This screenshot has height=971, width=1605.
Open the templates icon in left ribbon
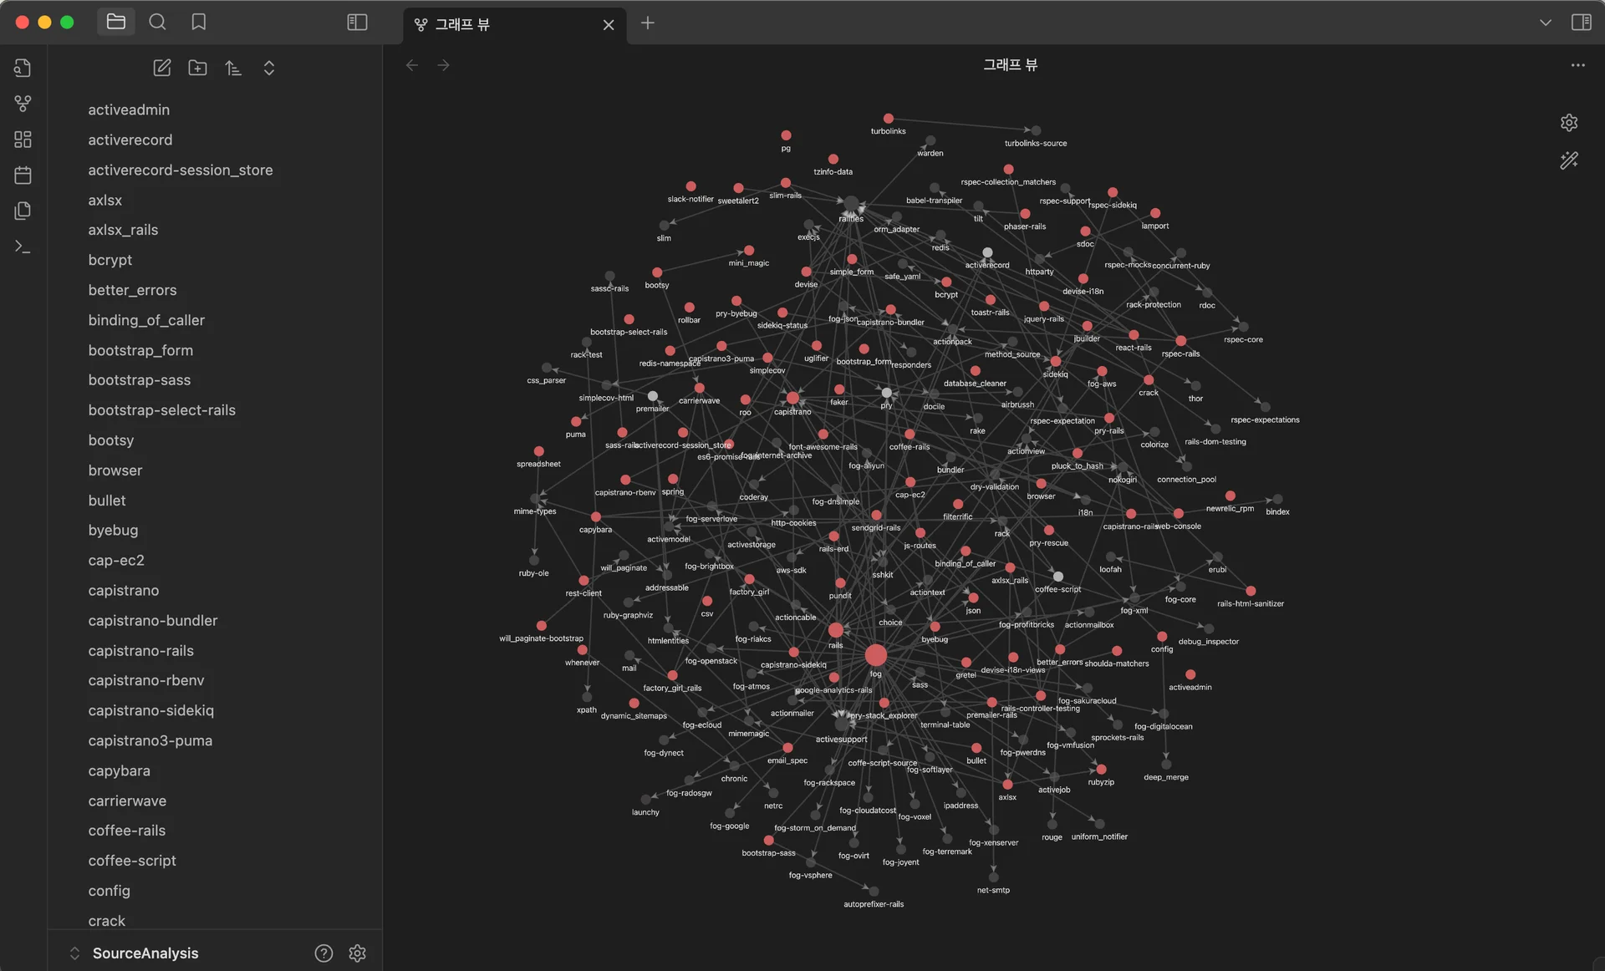pos(23,211)
